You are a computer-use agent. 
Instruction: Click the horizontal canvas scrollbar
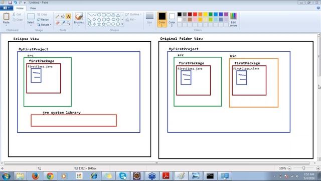click(156, 163)
